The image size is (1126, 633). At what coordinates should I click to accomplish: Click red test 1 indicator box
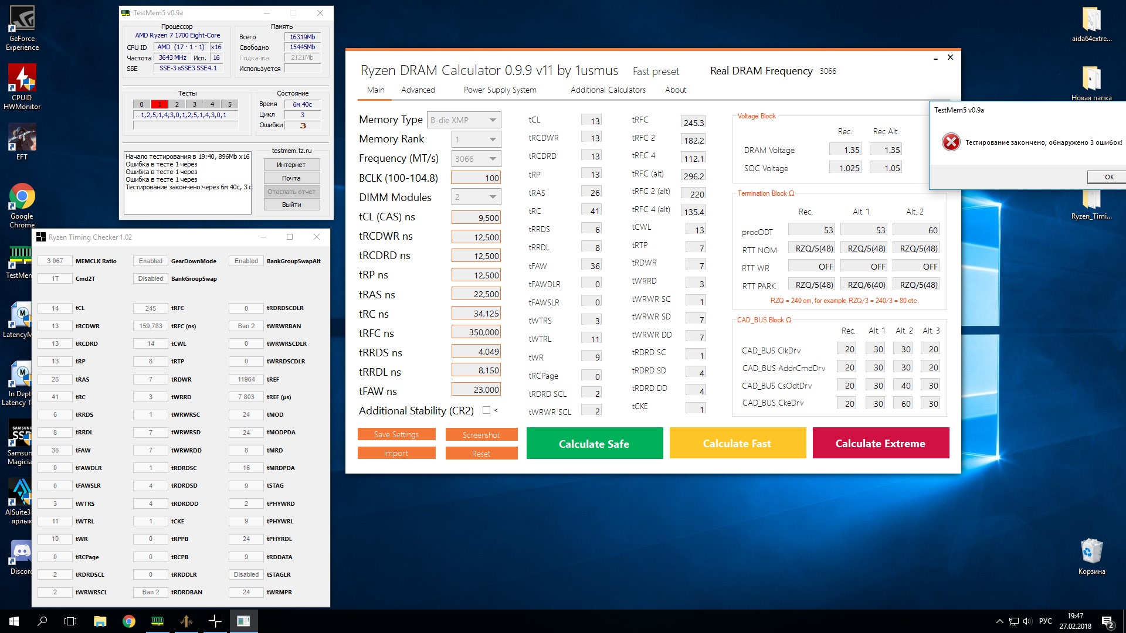point(159,104)
